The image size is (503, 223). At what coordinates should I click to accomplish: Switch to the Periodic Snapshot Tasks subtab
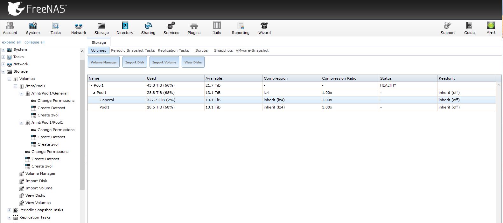pos(133,50)
